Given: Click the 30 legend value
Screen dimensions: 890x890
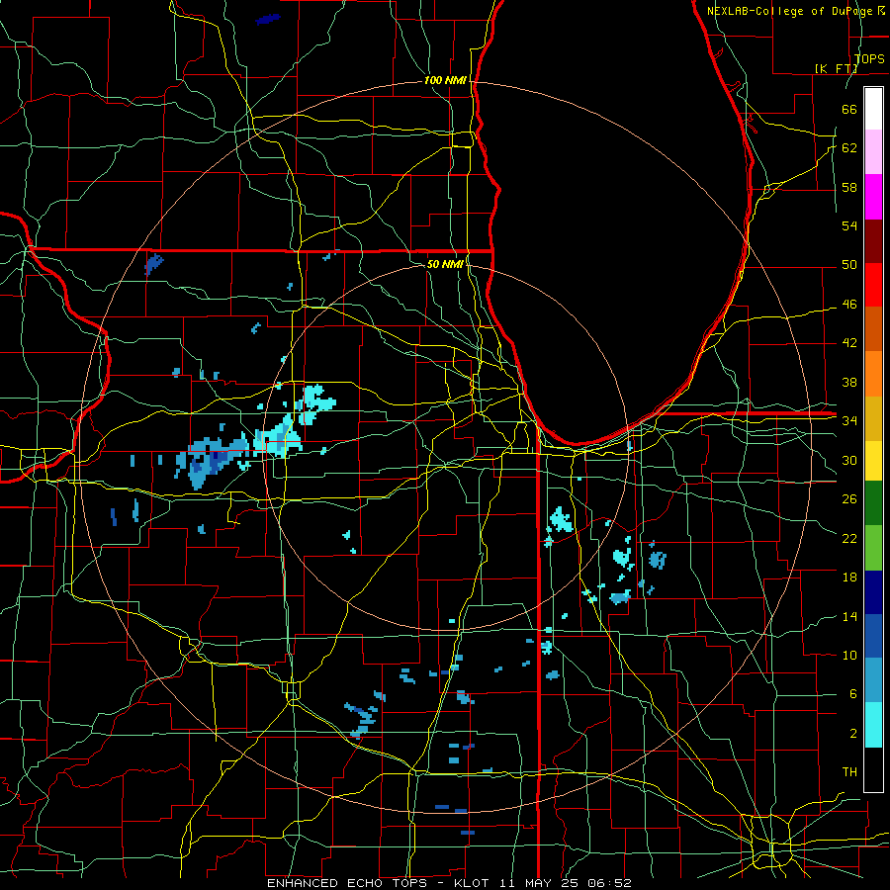Looking at the screenshot, I should 849,460.
